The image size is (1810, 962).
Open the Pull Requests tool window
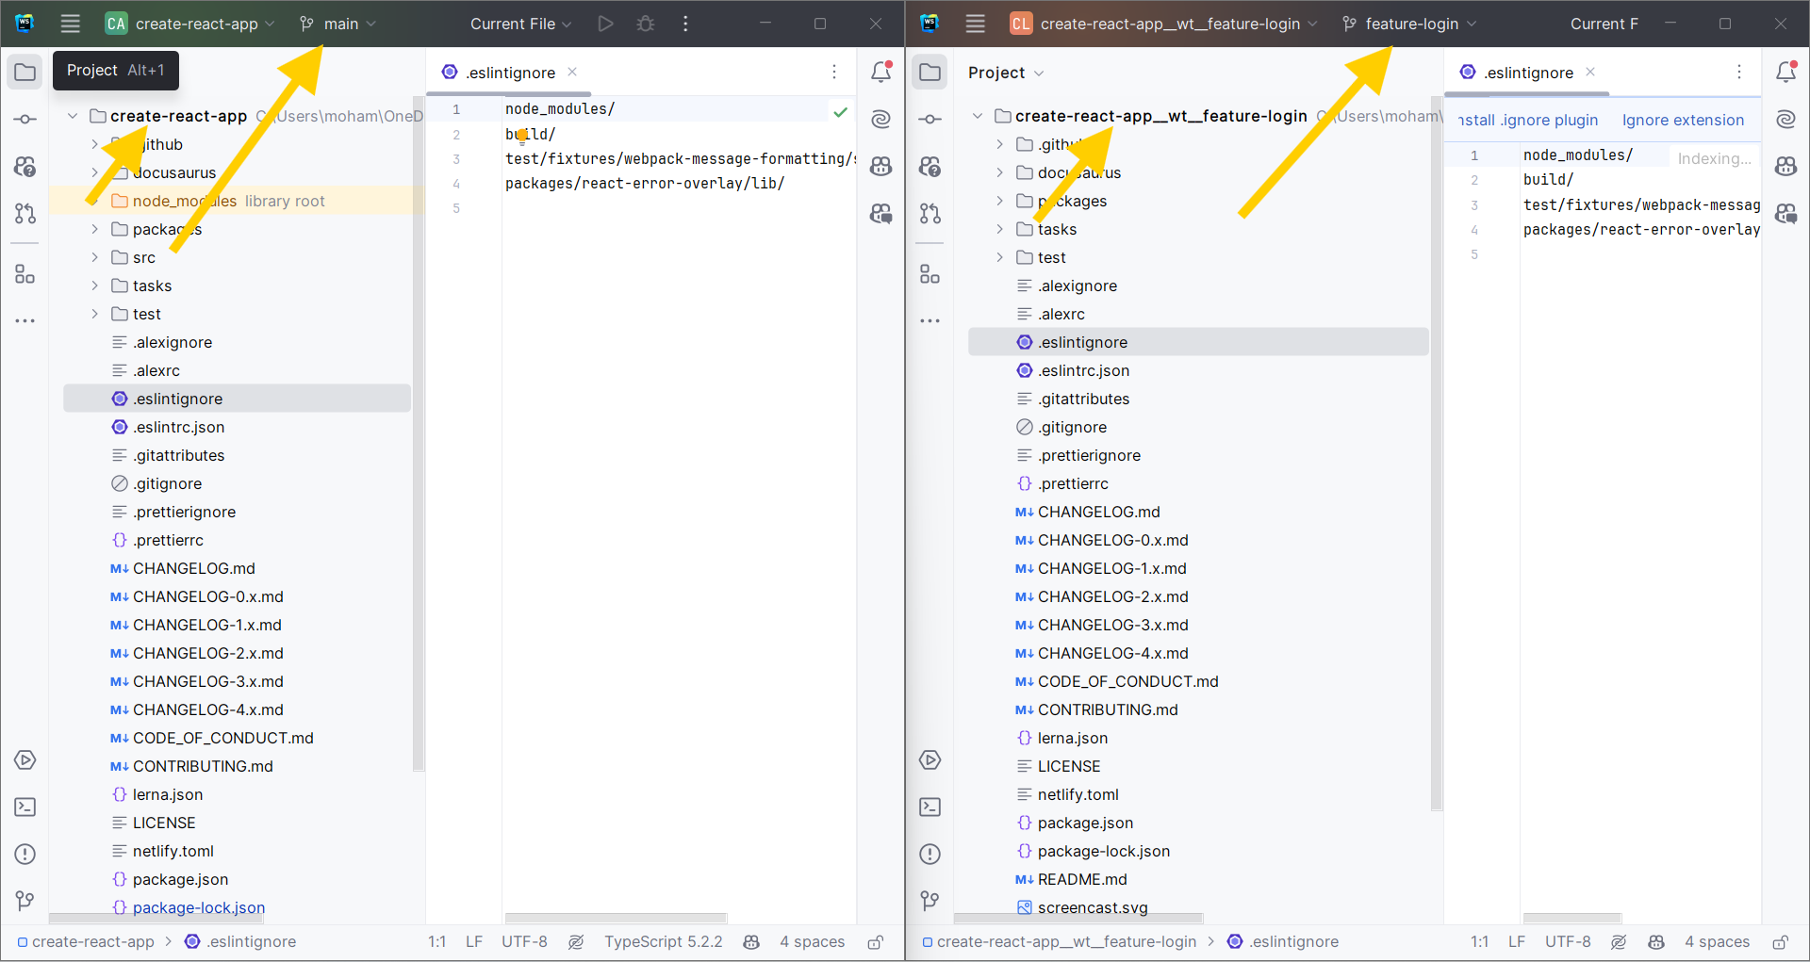[25, 213]
